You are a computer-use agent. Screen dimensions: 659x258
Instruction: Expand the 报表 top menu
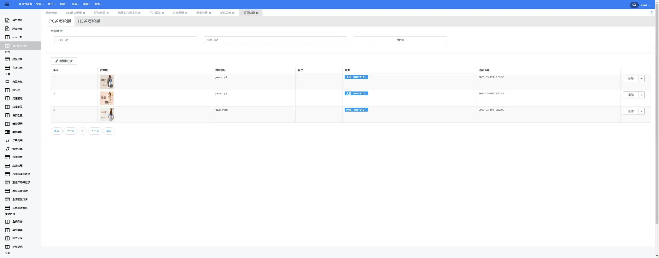tap(76, 4)
